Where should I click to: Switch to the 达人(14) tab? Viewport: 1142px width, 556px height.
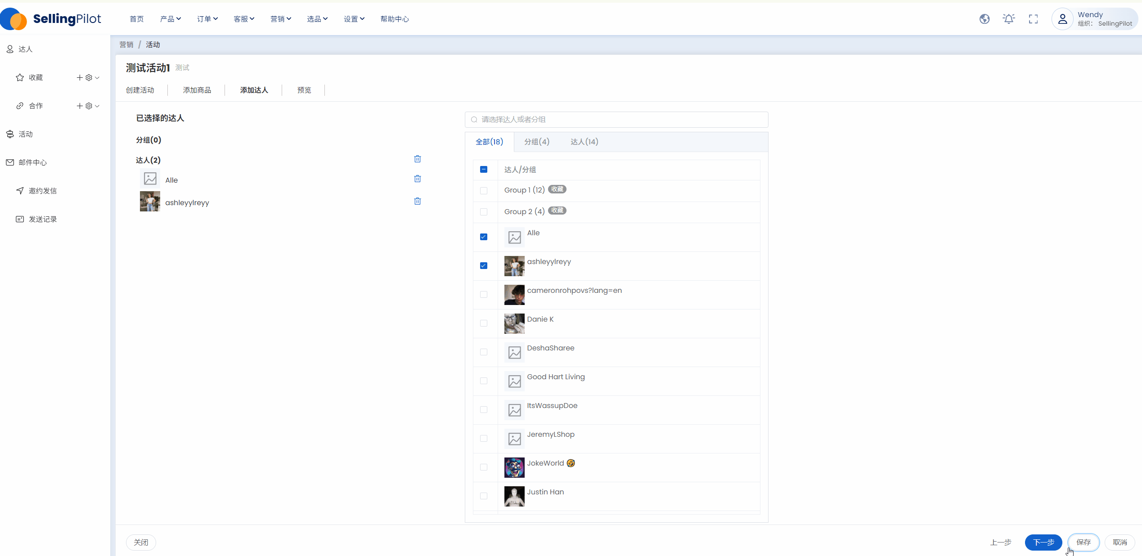click(584, 142)
